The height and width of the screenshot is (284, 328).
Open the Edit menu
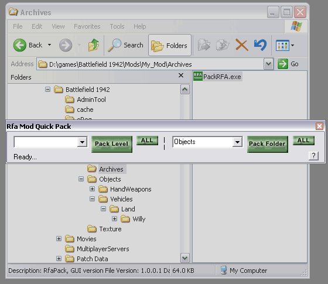tap(37, 26)
